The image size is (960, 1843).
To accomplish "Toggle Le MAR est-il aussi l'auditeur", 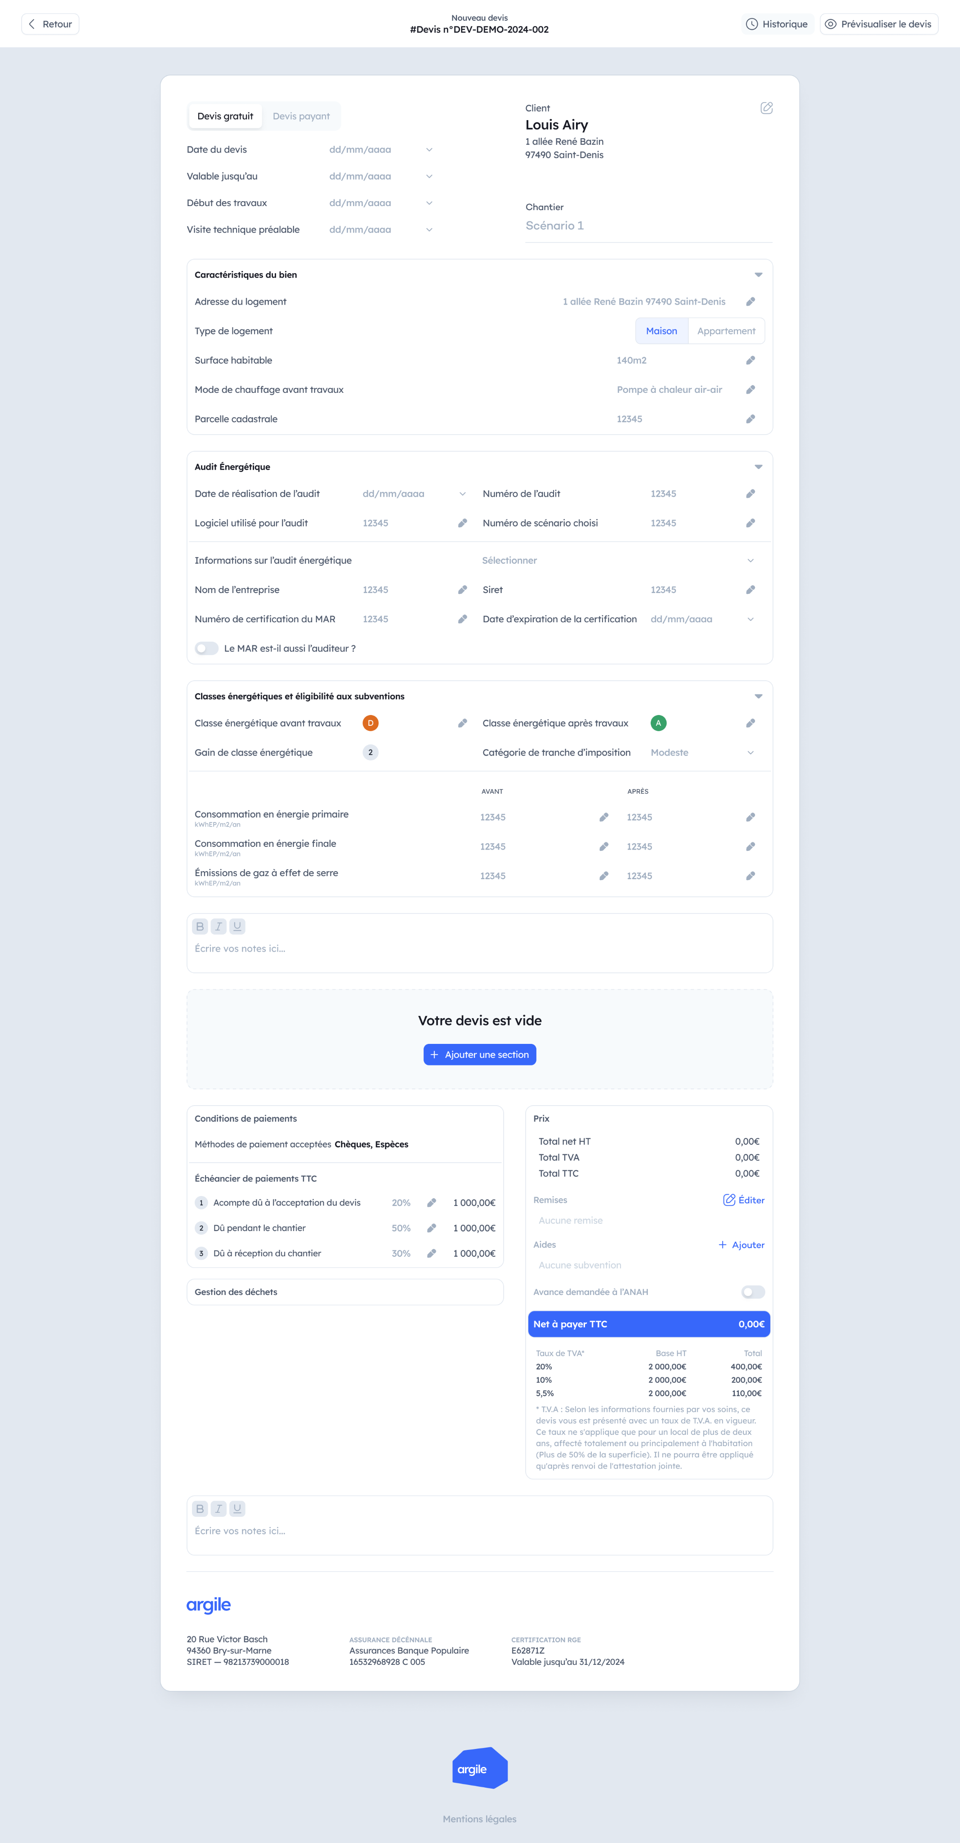I will (206, 648).
